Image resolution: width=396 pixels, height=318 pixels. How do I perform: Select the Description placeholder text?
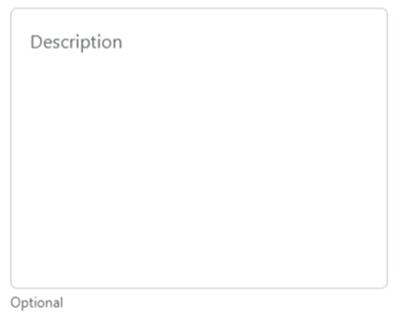pyautogui.click(x=76, y=42)
